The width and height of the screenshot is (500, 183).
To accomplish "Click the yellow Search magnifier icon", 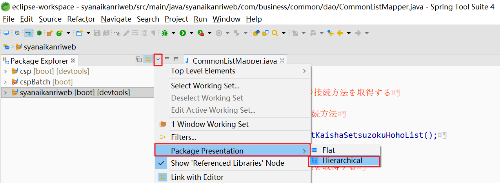I will click(275, 33).
